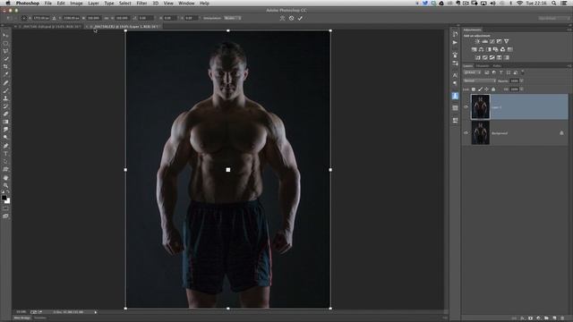Add an Exposure adjustment
The width and height of the screenshot is (573, 322).
click(500, 42)
